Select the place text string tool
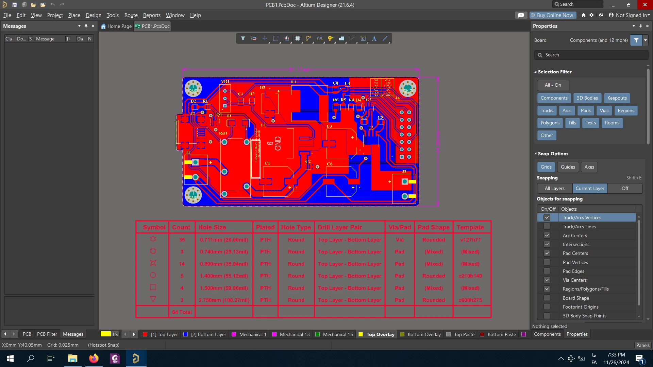 [x=374, y=38]
